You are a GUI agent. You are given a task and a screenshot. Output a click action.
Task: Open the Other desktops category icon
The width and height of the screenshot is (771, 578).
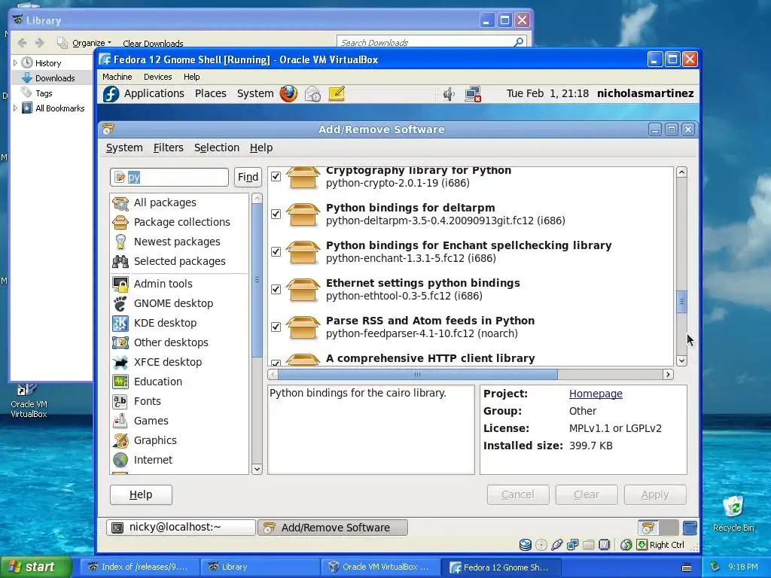pos(120,342)
